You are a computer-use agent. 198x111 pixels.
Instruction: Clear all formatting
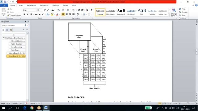pyautogui.click(x=58, y=10)
